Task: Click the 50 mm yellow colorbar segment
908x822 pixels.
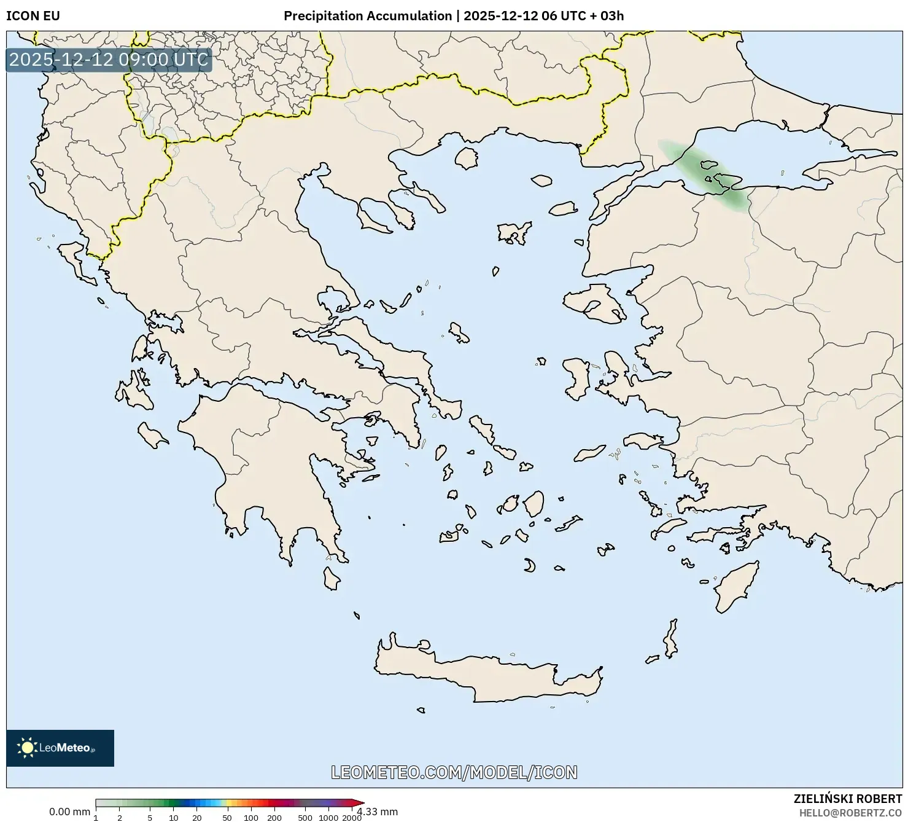Action: click(227, 802)
